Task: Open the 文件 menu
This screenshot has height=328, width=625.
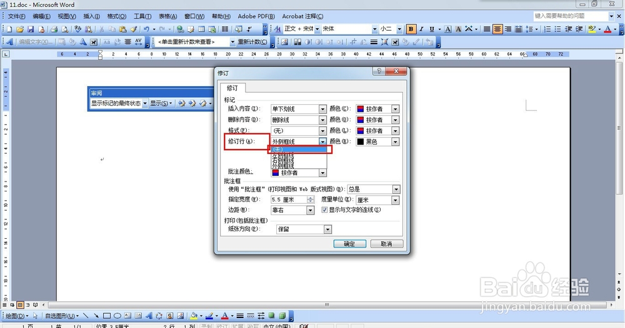Action: (16, 16)
